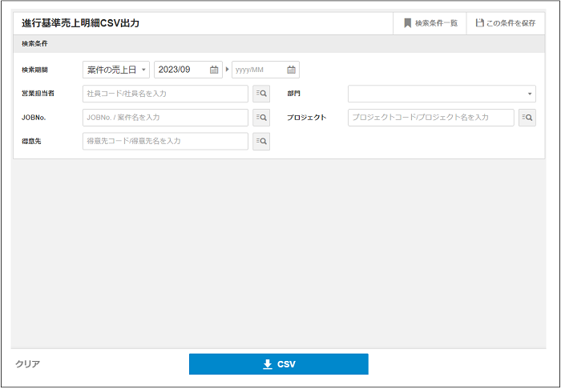Click the empty yyyy/MM end date field
This screenshot has width=561, height=389.
[x=258, y=70]
